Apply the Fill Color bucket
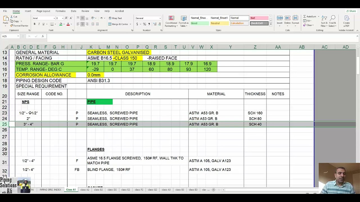The image size is (360, 202). click(x=61, y=24)
